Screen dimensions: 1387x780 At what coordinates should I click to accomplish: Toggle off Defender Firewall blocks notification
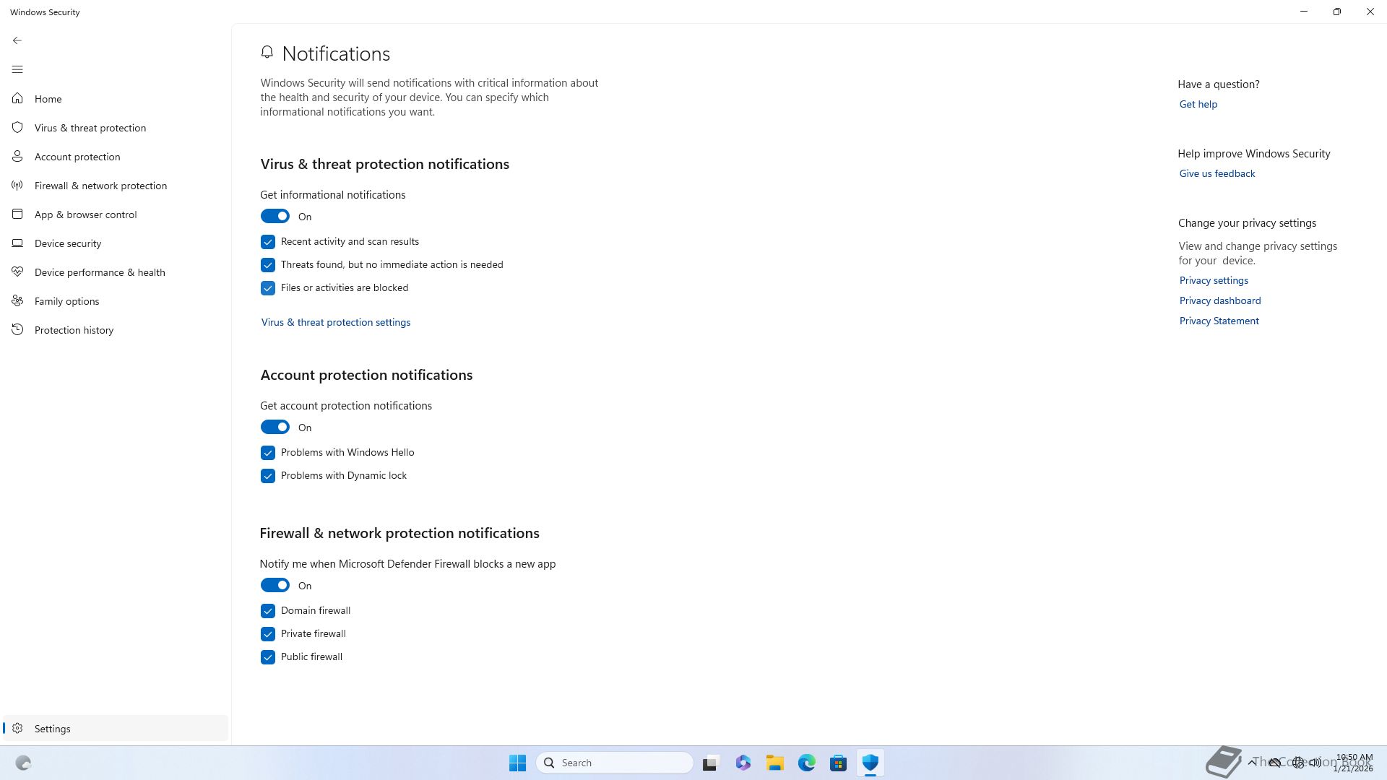point(275,586)
